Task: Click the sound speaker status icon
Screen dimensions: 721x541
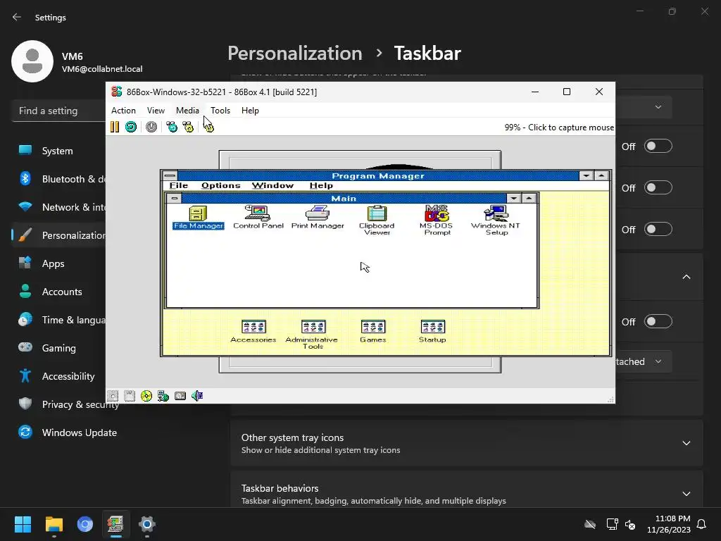Action: pos(197,396)
